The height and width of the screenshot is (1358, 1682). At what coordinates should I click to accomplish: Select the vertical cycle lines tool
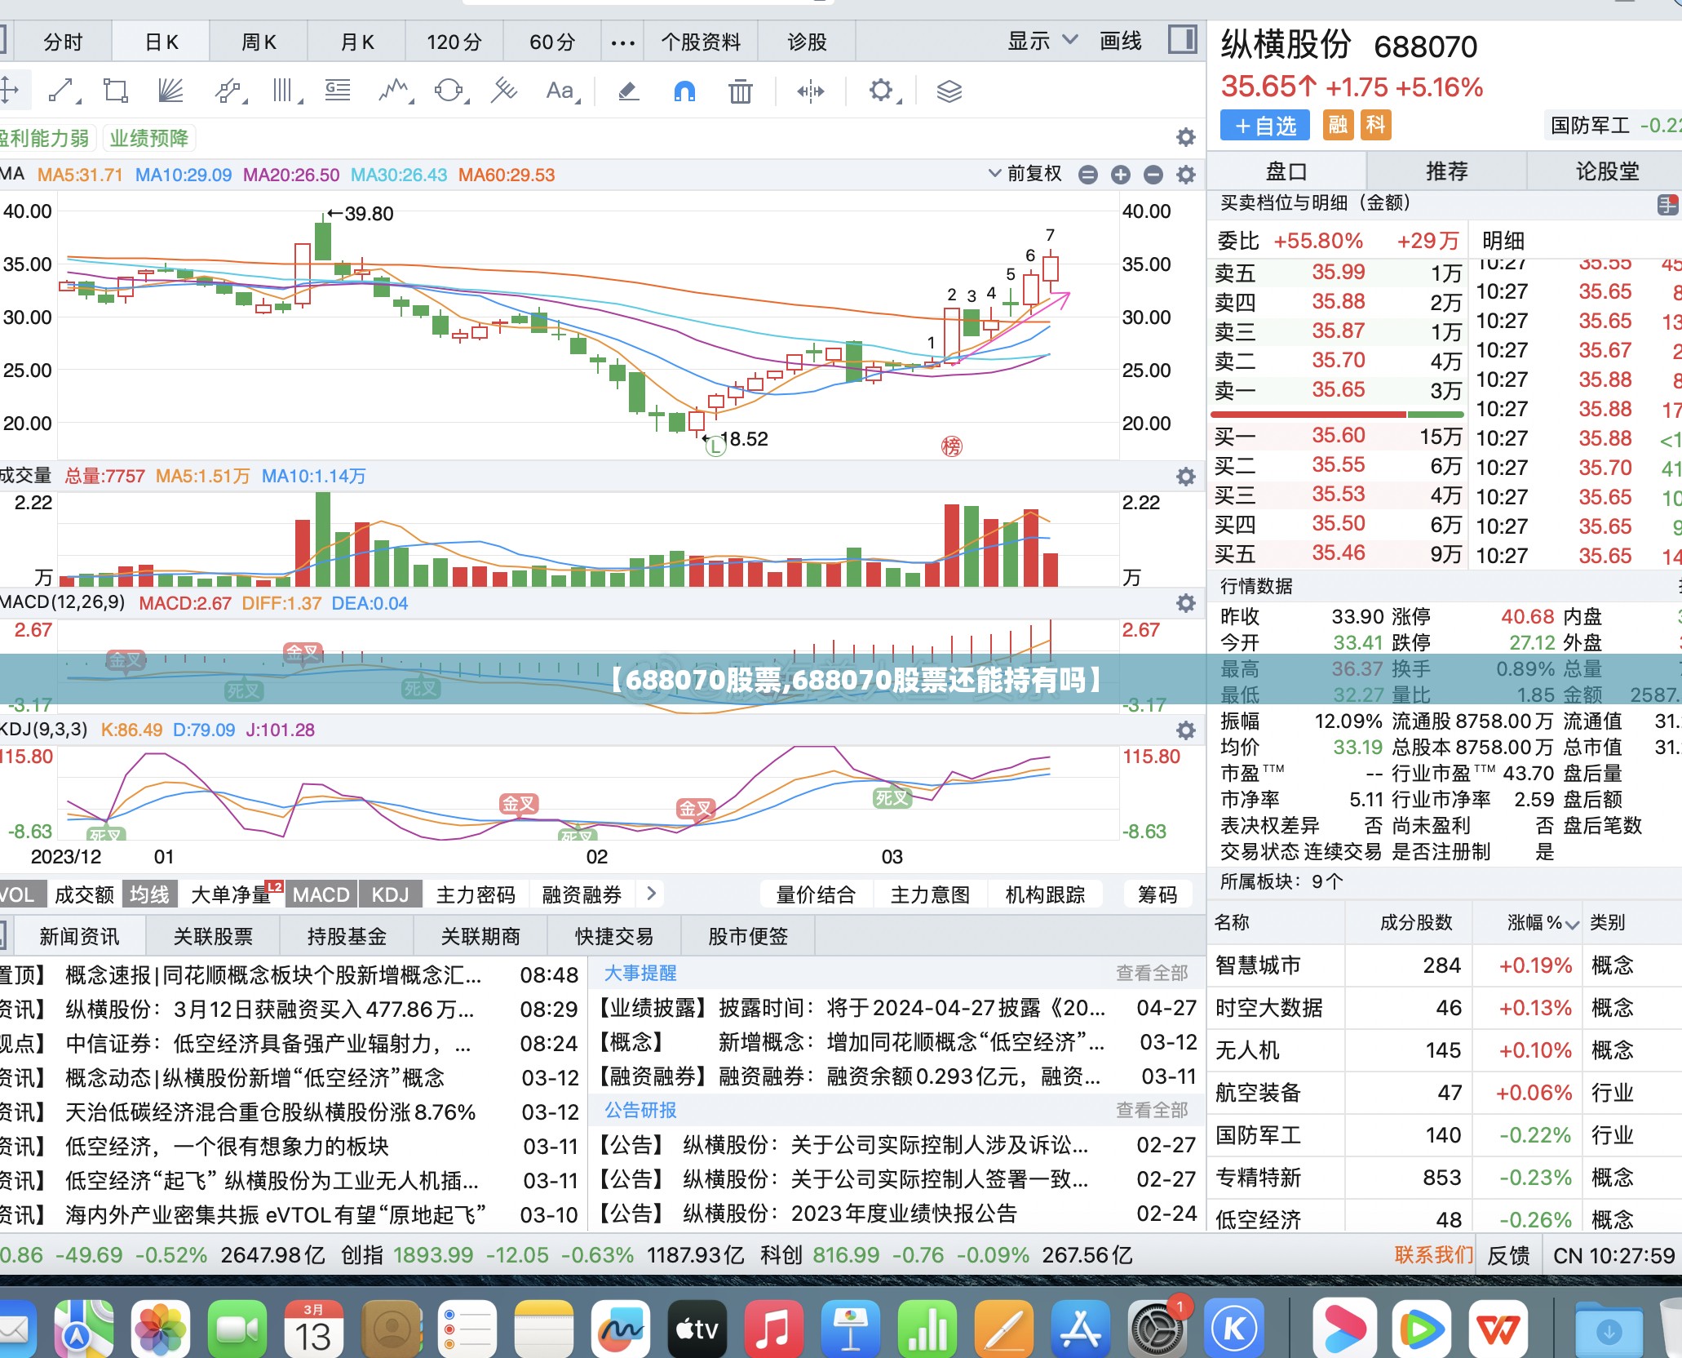pyautogui.click(x=285, y=91)
